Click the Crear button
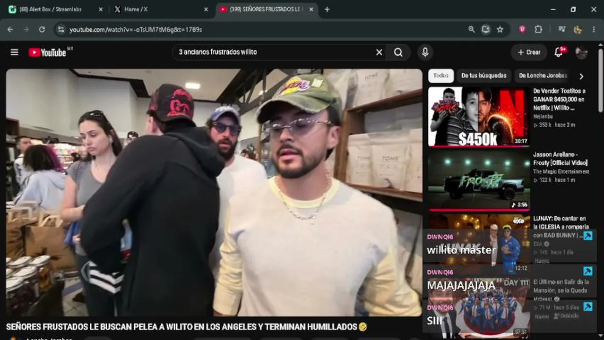This screenshot has height=340, width=604. [529, 52]
